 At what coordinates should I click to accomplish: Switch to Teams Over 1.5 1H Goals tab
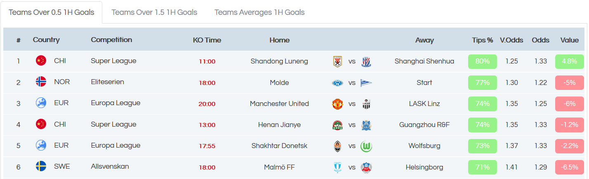[x=154, y=12]
